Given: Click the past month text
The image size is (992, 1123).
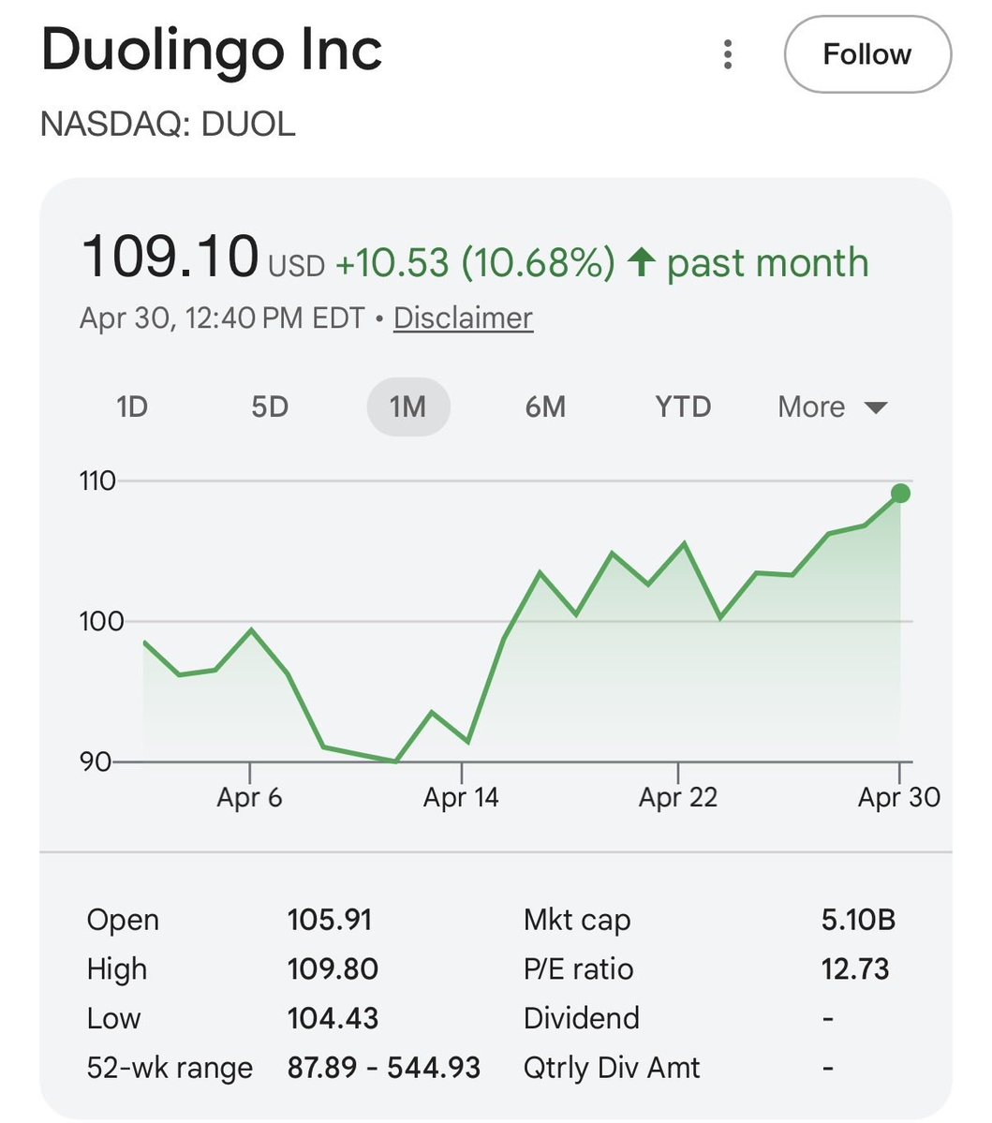Looking at the screenshot, I should coord(768,263).
